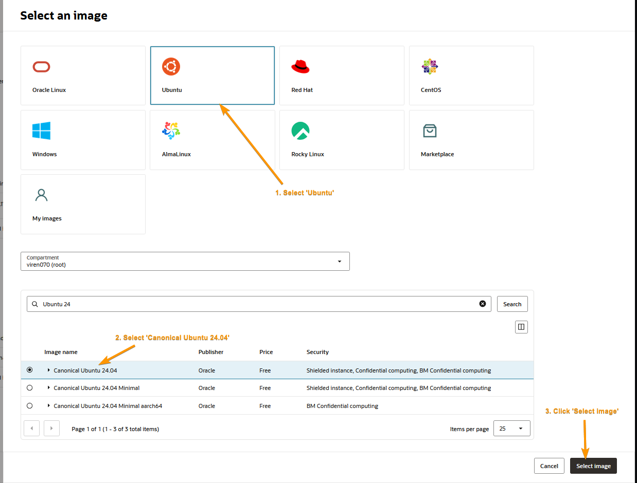This screenshot has width=637, height=483.
Task: Click the Rocky Linux logo icon
Action: (x=300, y=131)
